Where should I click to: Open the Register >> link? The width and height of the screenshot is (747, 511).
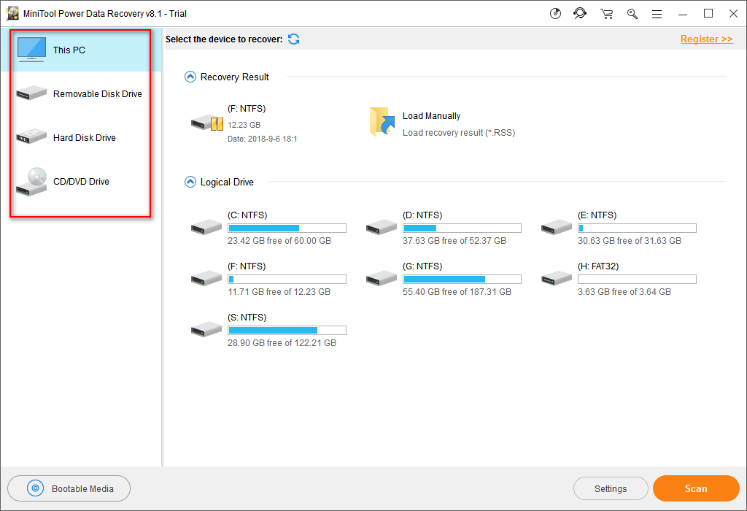click(706, 39)
